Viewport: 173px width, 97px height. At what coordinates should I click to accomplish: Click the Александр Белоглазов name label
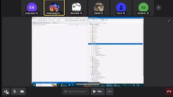point(88,84)
